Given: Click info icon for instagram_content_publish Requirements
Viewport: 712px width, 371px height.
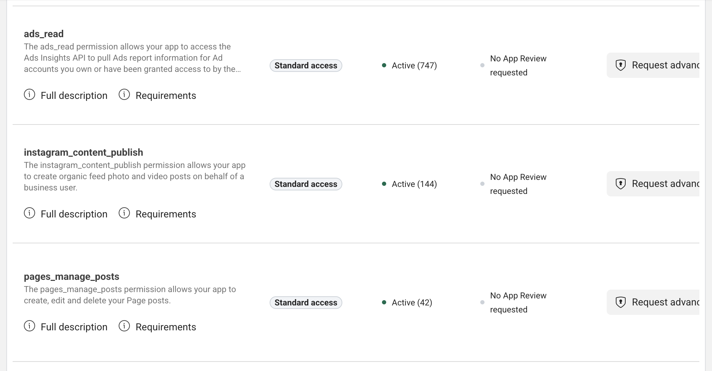Looking at the screenshot, I should coord(124,213).
